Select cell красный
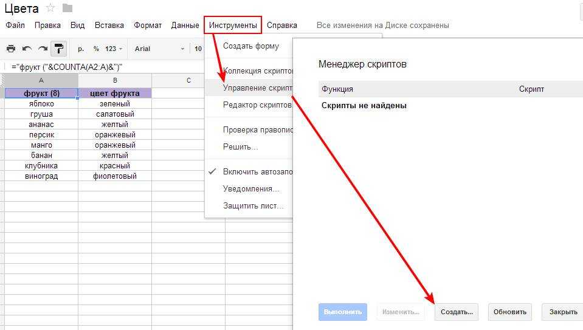Image resolution: width=583 pixels, height=330 pixels. tap(115, 166)
